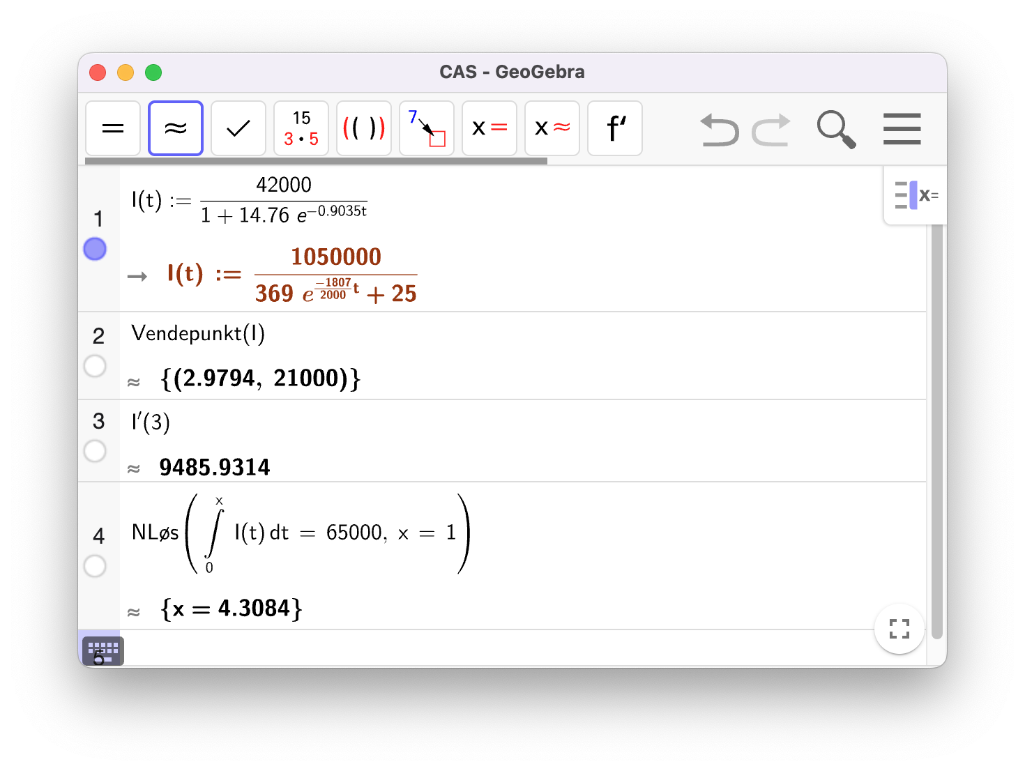The width and height of the screenshot is (1025, 771).
Task: Open the virtual keyboard
Action: (x=102, y=650)
